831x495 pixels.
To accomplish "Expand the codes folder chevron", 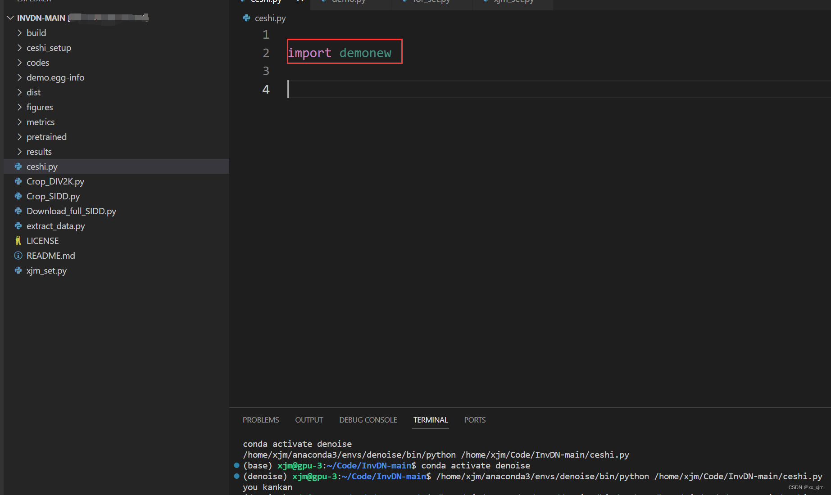I will pos(19,62).
